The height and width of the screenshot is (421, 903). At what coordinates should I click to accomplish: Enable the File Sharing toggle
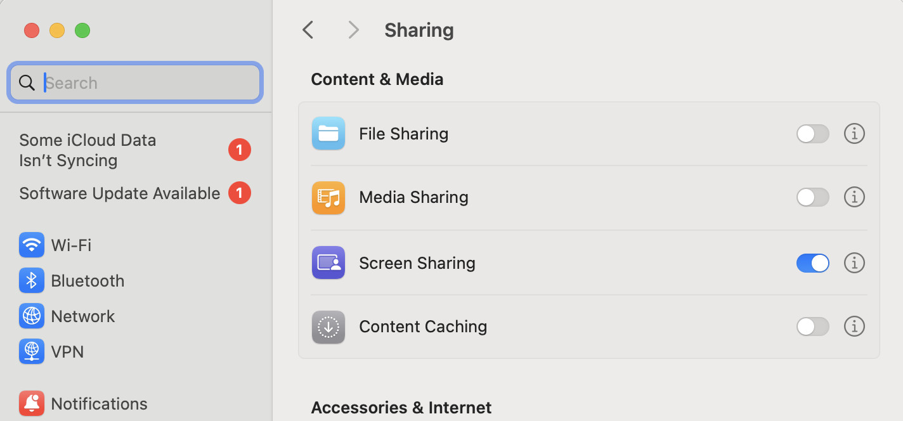pyautogui.click(x=812, y=134)
